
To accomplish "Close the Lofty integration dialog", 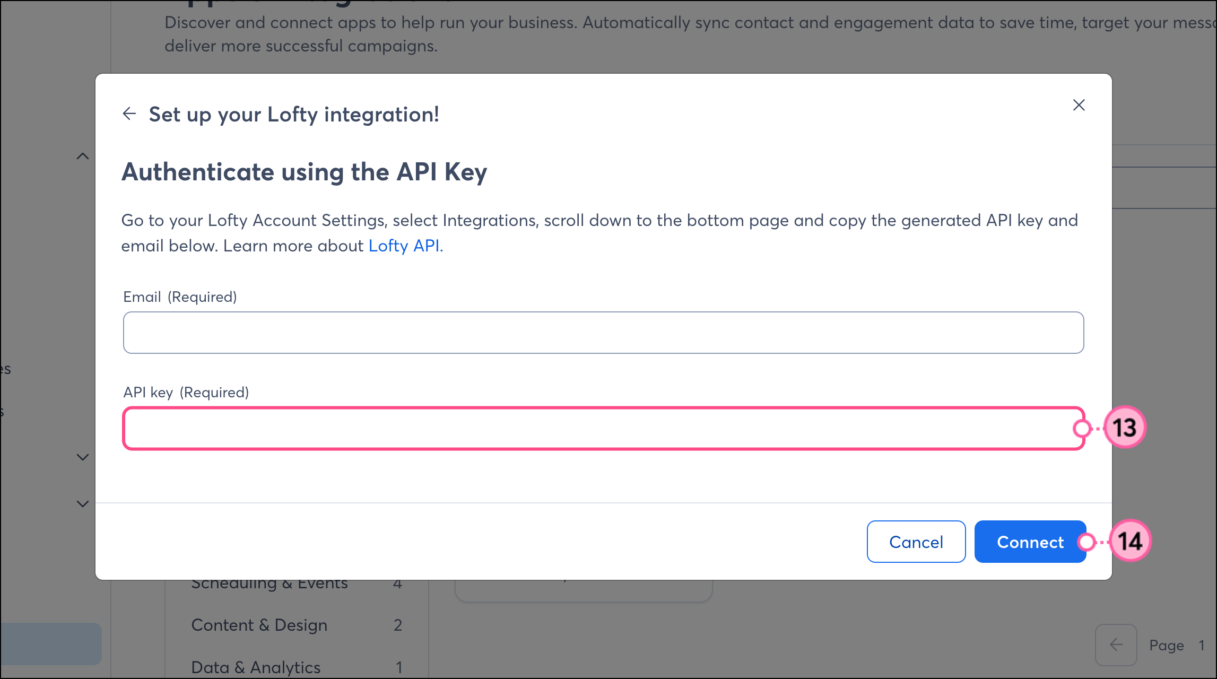I will (x=1079, y=105).
